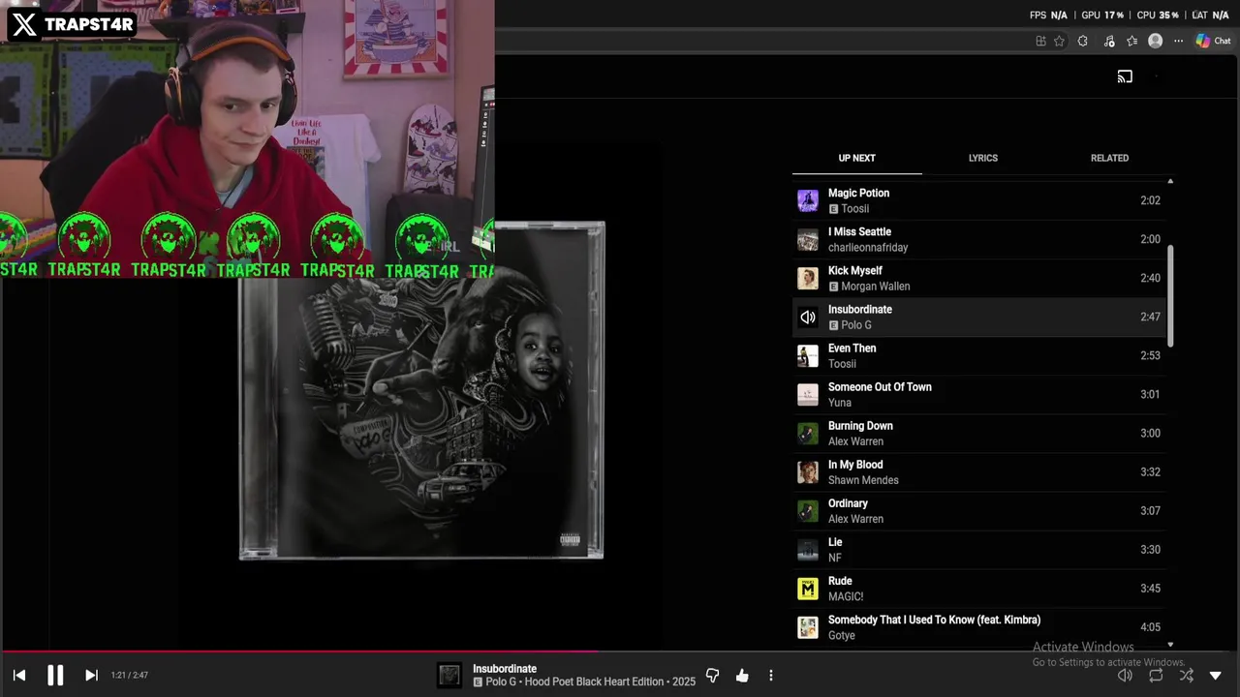Play Magic Potion by Toosii

978,200
